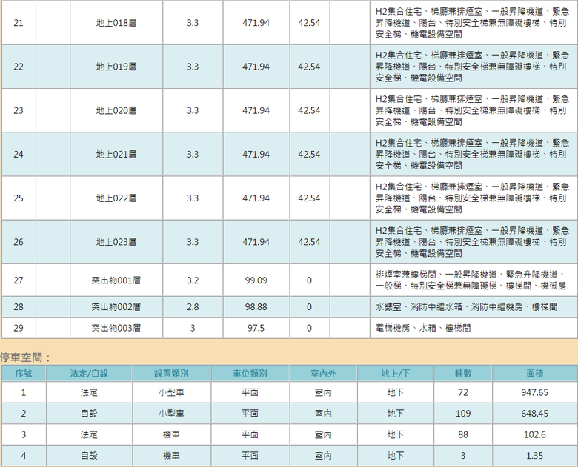578x467 pixels.
Task: Click 自設 in parking row 2
Action: pyautogui.click(x=89, y=414)
